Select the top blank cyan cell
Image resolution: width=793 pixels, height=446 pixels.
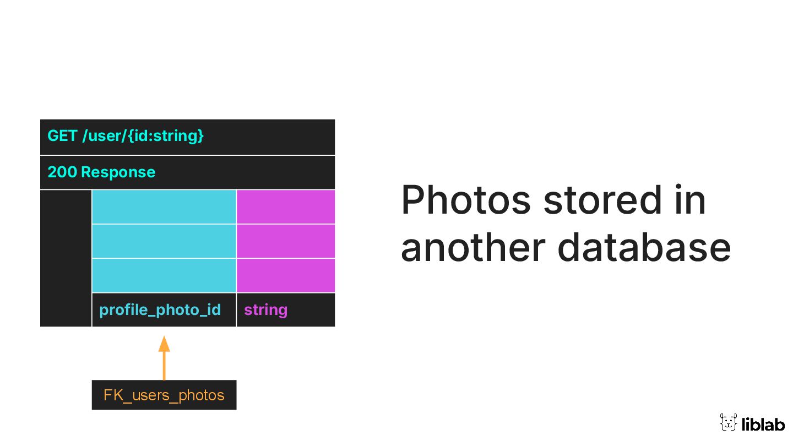point(164,206)
